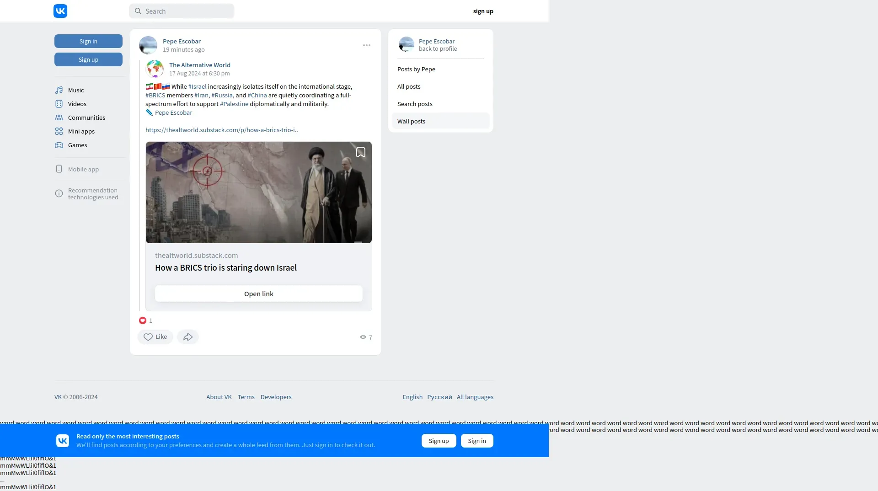The image size is (878, 491).
Task: Switch language to Русский
Action: click(x=439, y=397)
